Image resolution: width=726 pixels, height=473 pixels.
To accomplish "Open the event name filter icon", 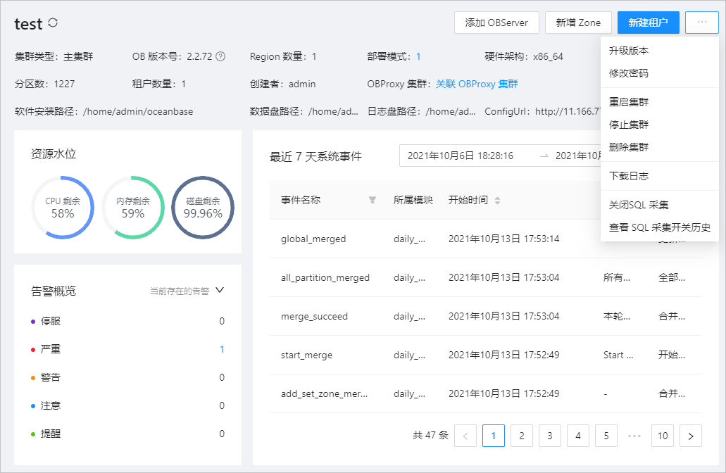I will pos(373,200).
